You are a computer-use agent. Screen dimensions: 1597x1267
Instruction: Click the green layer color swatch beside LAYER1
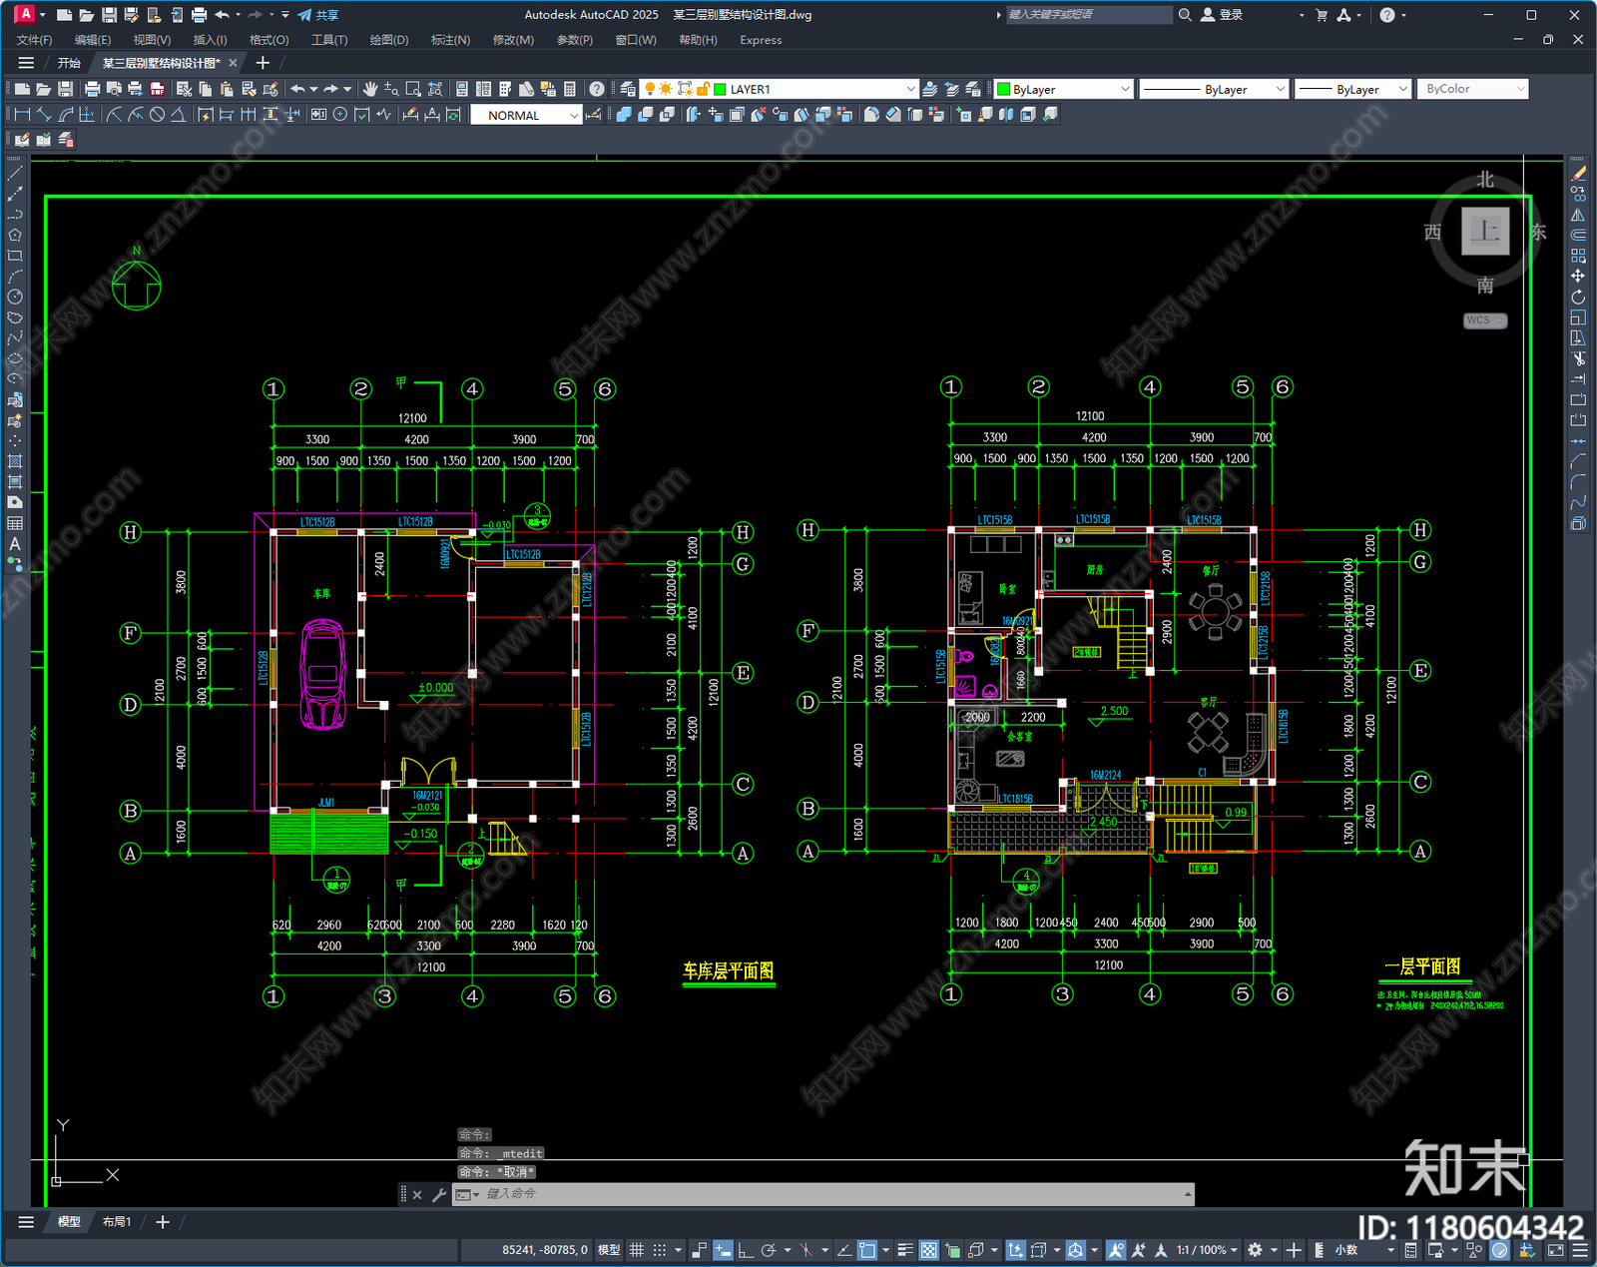tap(719, 89)
